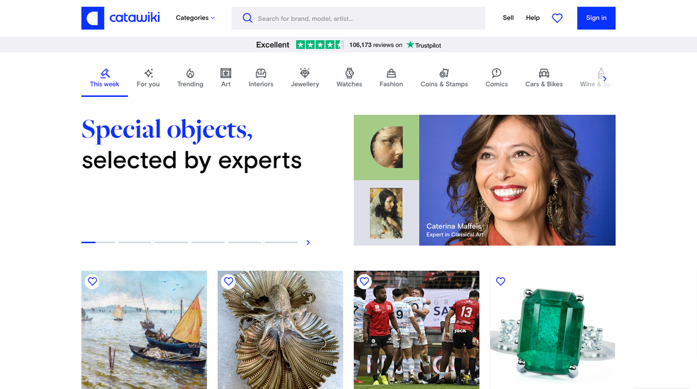This screenshot has height=389, width=697.
Task: Click the Trending flame icon
Action: [190, 73]
